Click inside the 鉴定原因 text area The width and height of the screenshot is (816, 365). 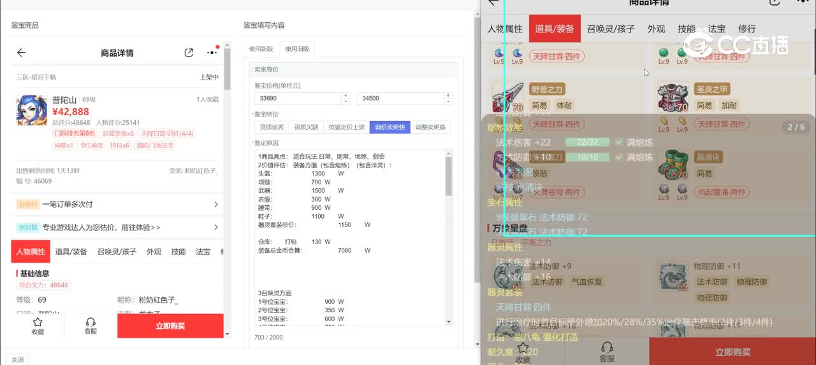tap(349, 239)
